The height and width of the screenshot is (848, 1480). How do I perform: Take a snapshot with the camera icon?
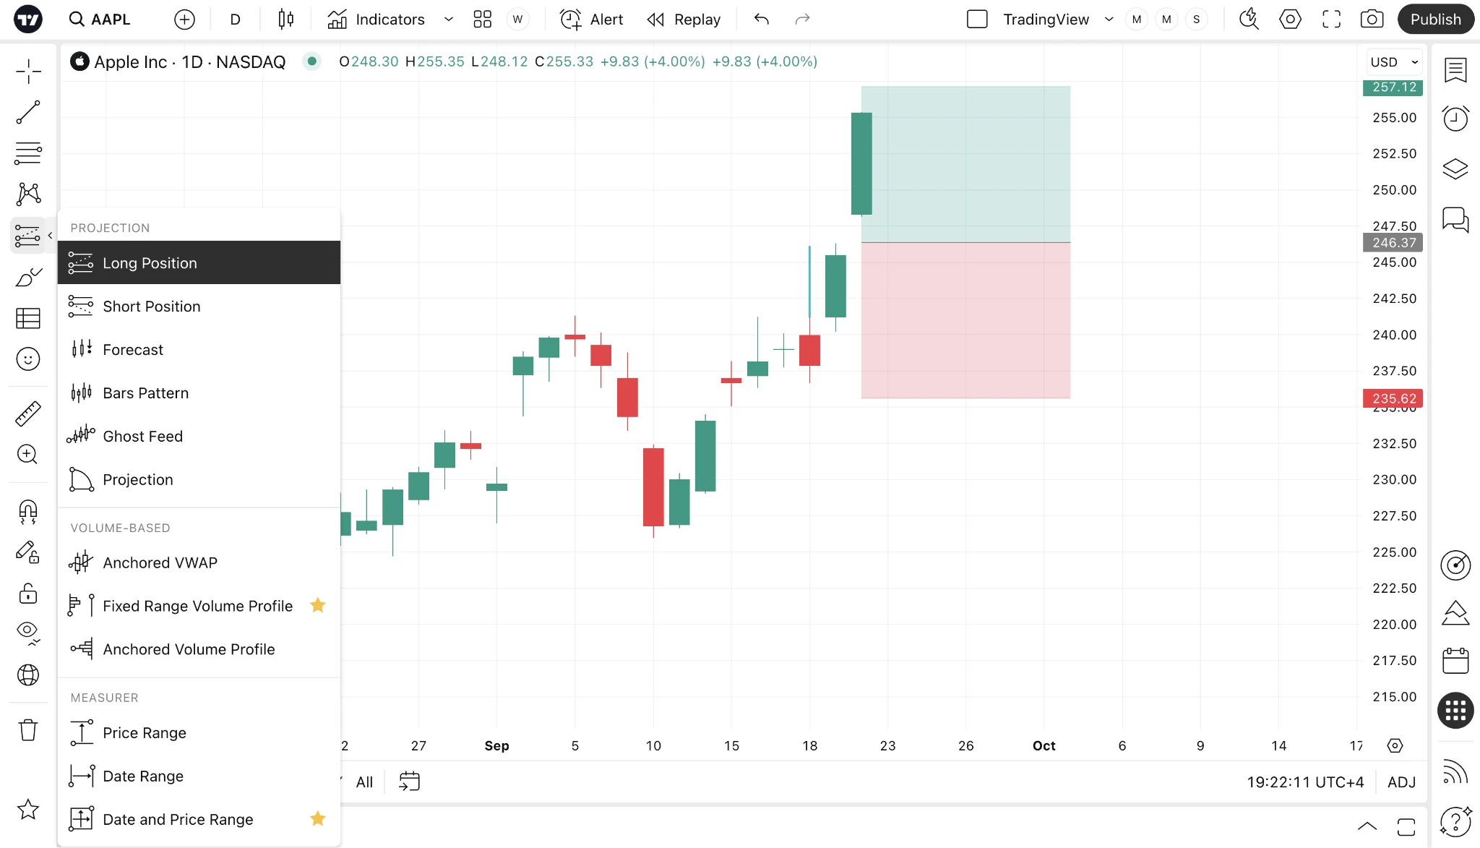tap(1372, 20)
